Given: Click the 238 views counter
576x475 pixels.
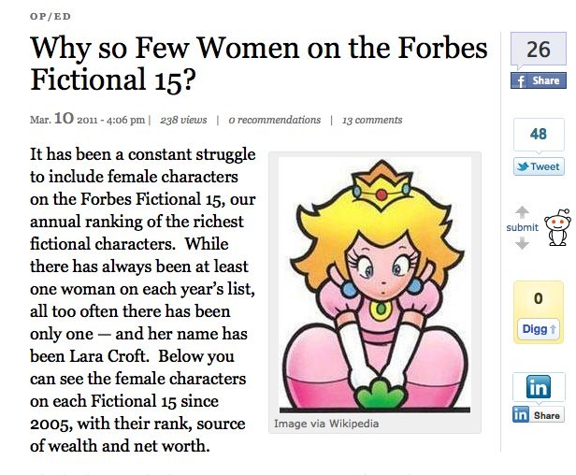Looking at the screenshot, I should click(x=183, y=120).
